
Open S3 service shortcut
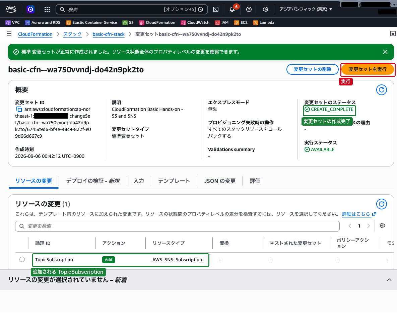(128, 22)
